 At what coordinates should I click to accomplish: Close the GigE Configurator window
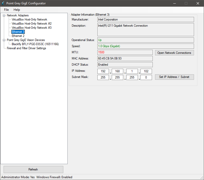tap(198, 3)
